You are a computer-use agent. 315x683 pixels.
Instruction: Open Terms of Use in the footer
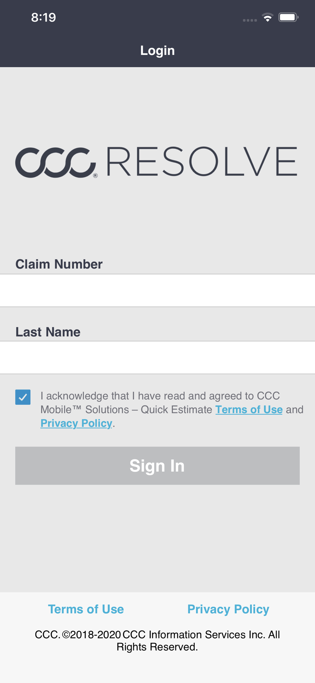(x=86, y=609)
